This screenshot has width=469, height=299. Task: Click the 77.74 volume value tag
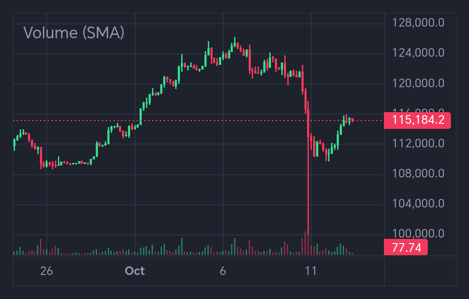(x=405, y=247)
